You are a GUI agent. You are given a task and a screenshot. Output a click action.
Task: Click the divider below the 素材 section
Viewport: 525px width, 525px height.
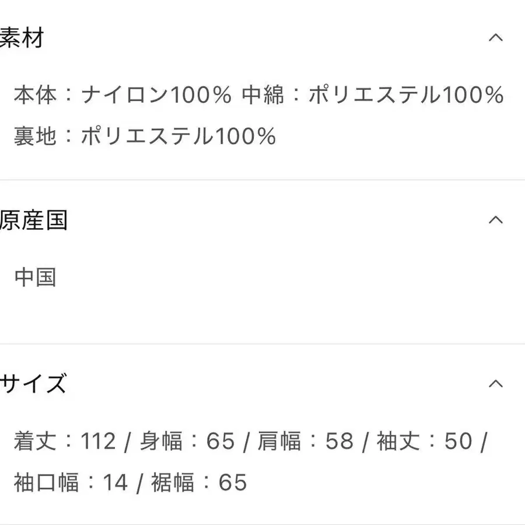tap(262, 180)
